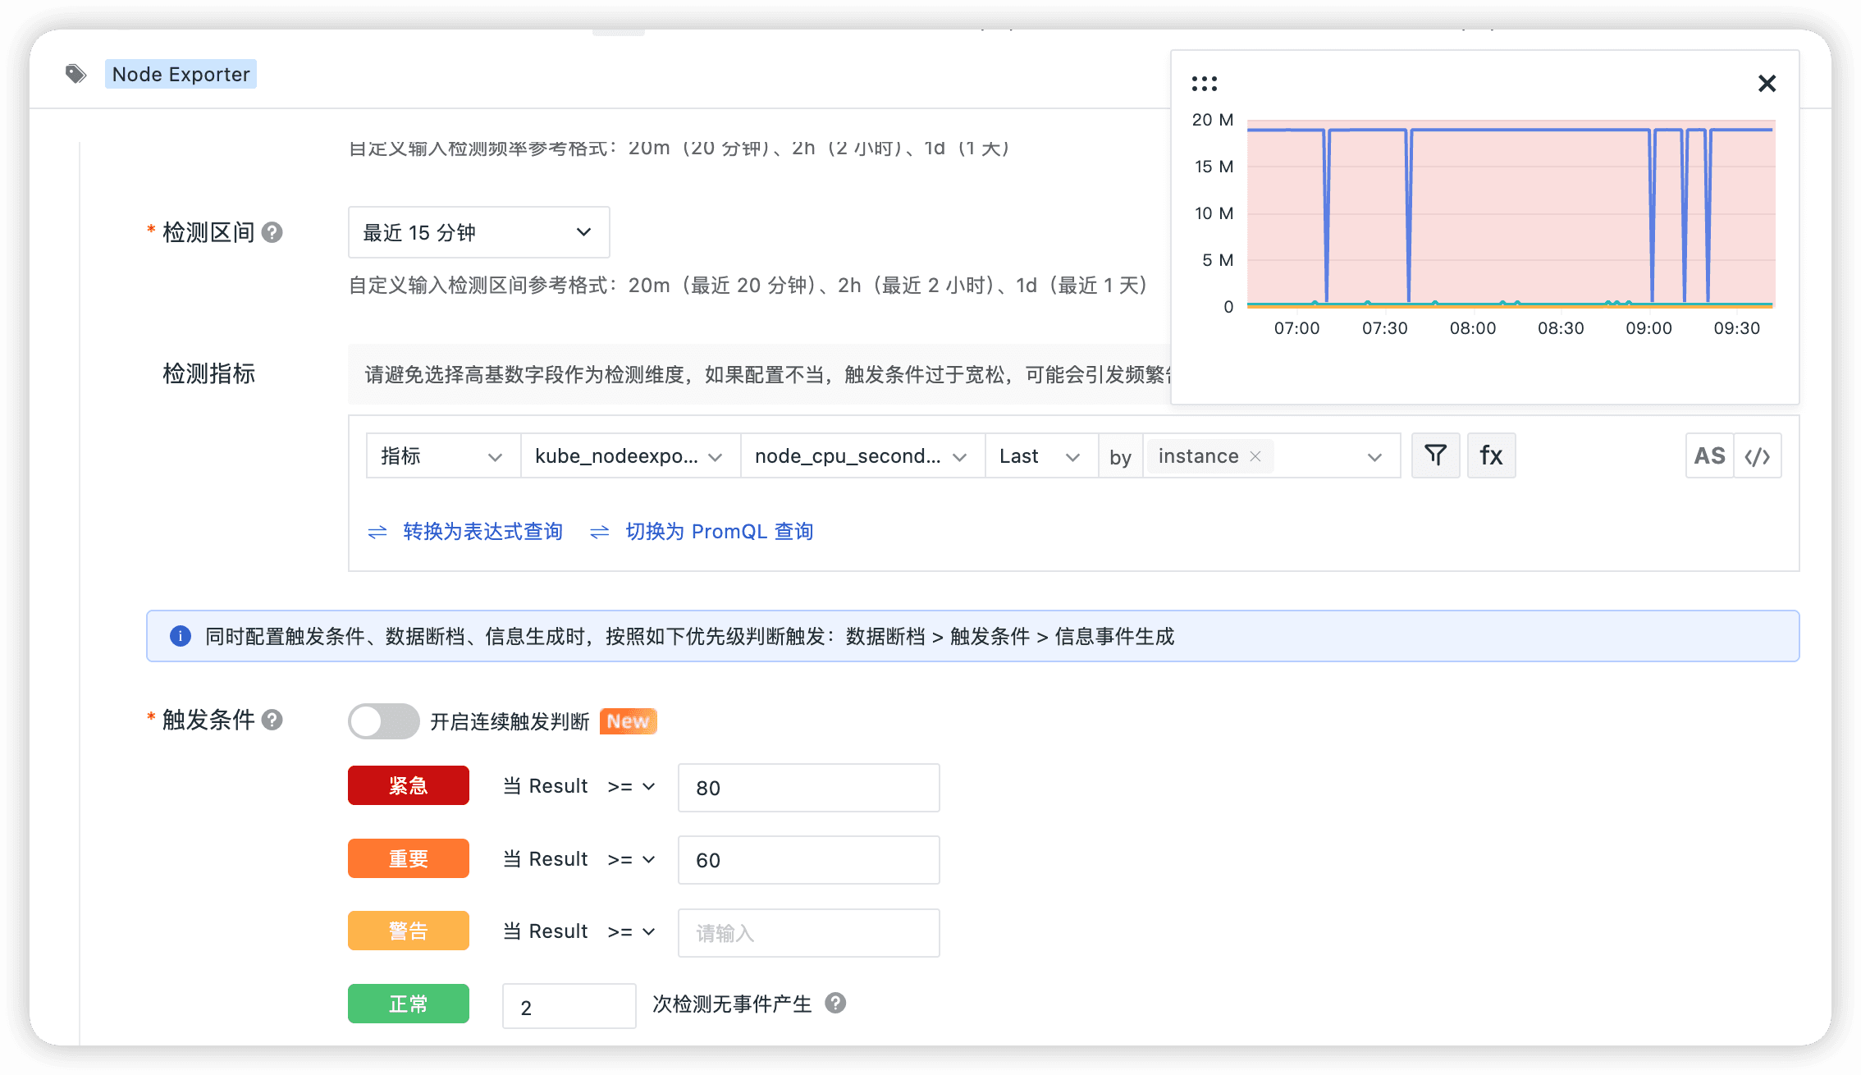Click the filter funnel icon
1861x1075 pixels.
click(x=1435, y=455)
